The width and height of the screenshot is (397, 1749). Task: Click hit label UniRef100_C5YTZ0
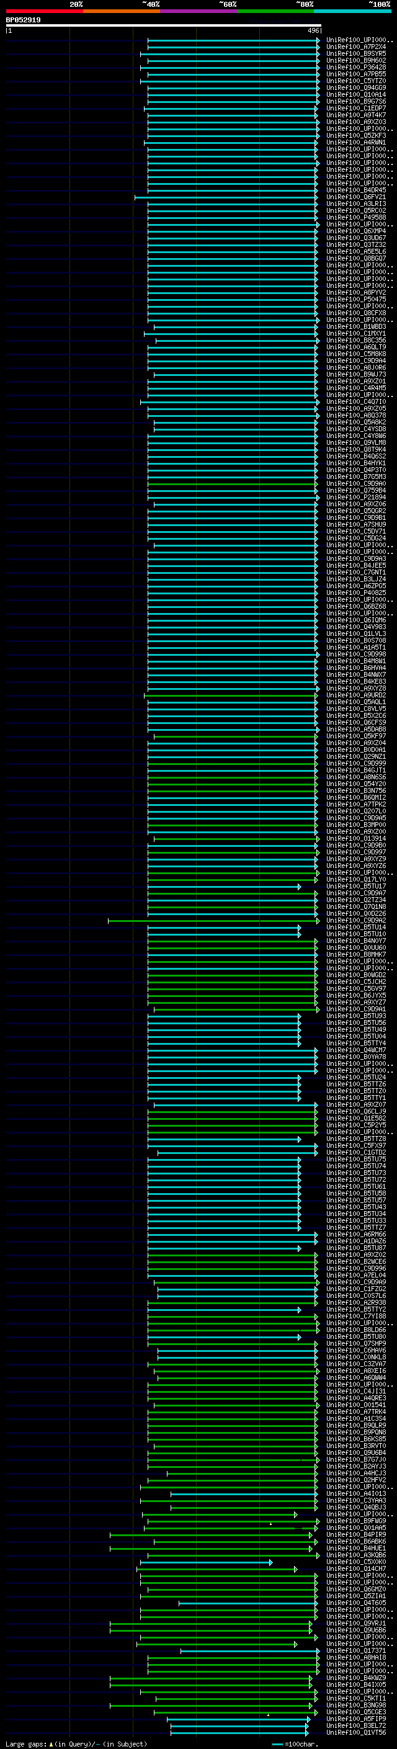pos(356,81)
